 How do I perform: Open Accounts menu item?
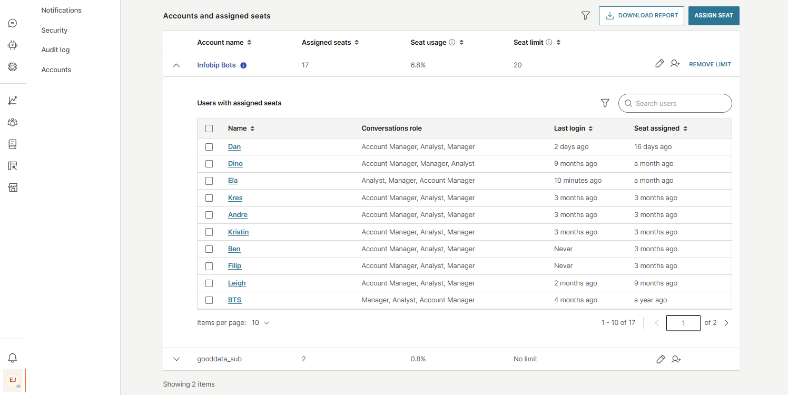(56, 70)
